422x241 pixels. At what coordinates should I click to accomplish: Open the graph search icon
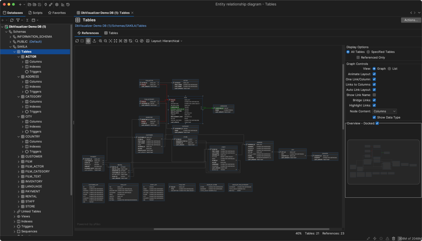click(x=137, y=41)
